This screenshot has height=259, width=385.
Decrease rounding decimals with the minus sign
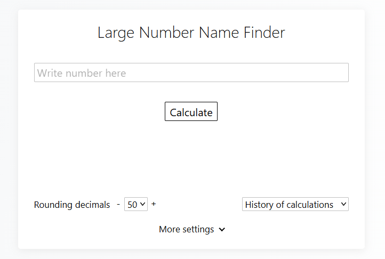[x=118, y=204]
